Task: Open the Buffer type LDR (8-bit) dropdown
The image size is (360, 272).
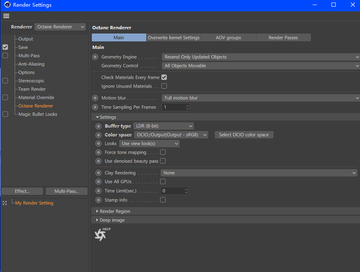Action: (163, 126)
